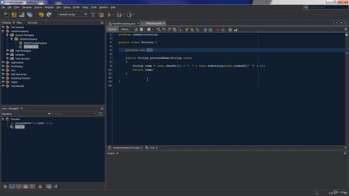Toggle Navigator history view button beside filter
349x196 pixels.
click(100, 114)
